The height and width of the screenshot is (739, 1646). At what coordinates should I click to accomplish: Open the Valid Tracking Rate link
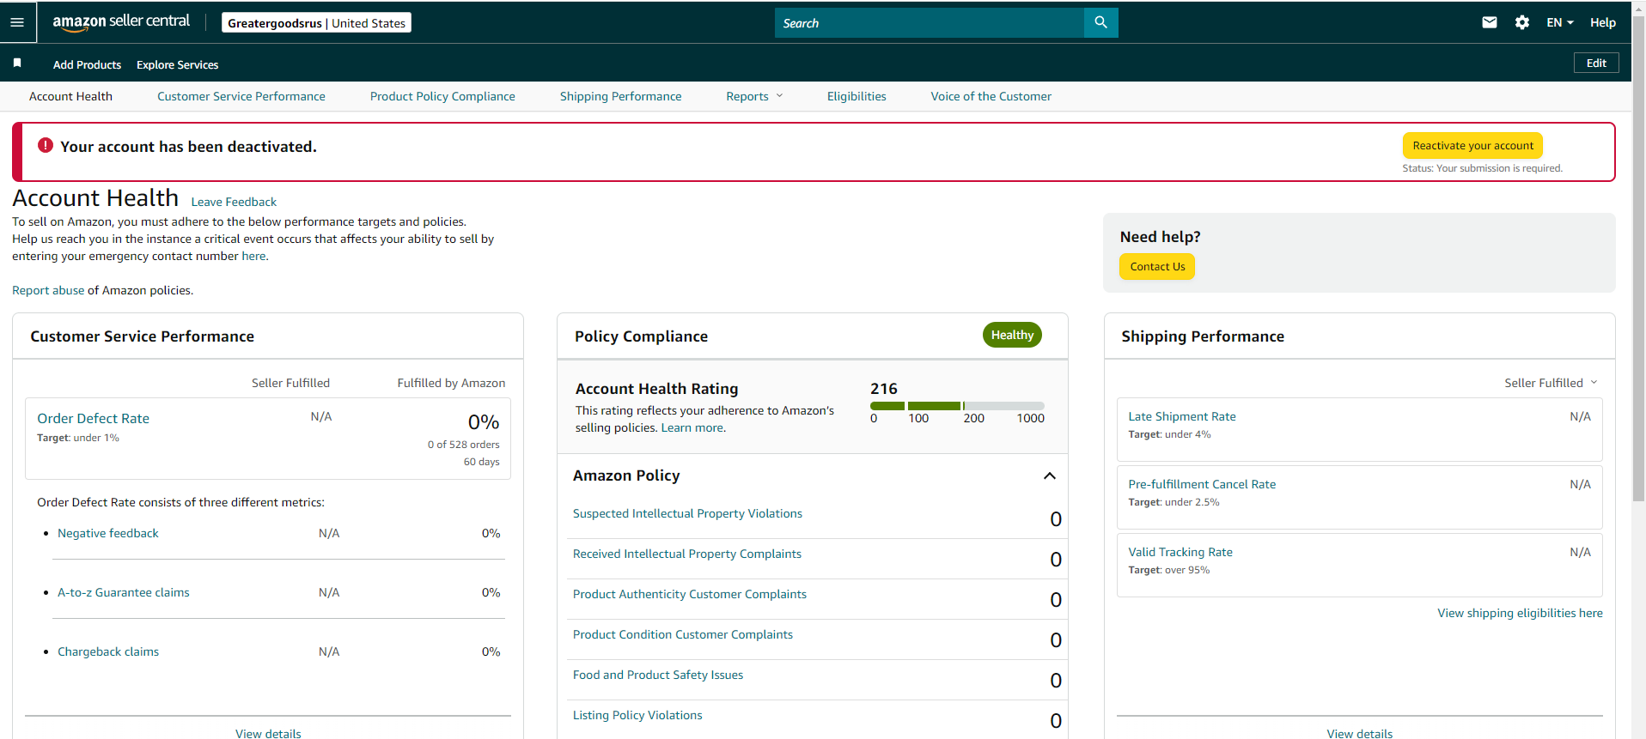(1180, 552)
